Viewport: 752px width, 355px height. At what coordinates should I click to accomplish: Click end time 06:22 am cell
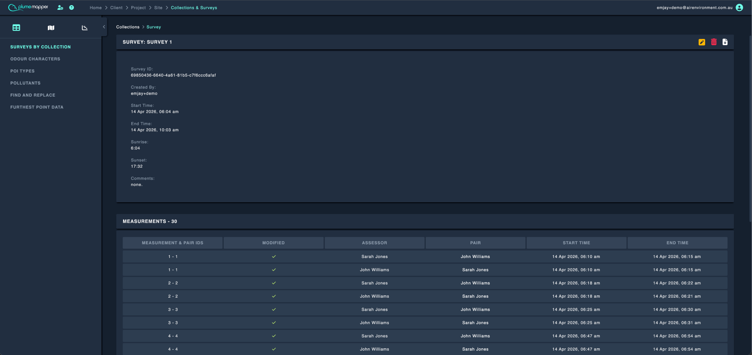677,283
